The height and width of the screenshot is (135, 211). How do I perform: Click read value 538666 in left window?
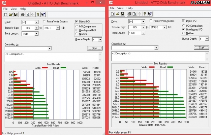[96, 118]
